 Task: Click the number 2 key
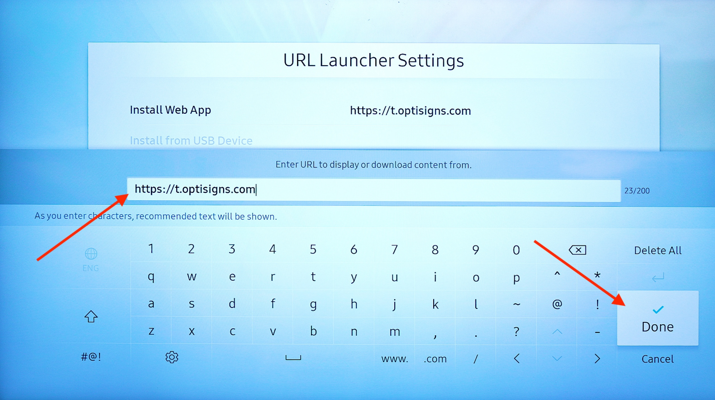(x=191, y=249)
